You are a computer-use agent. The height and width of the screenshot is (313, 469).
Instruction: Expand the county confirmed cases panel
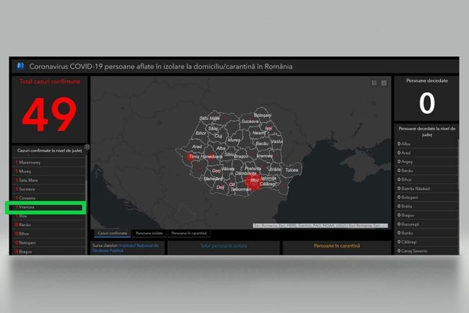(x=87, y=147)
